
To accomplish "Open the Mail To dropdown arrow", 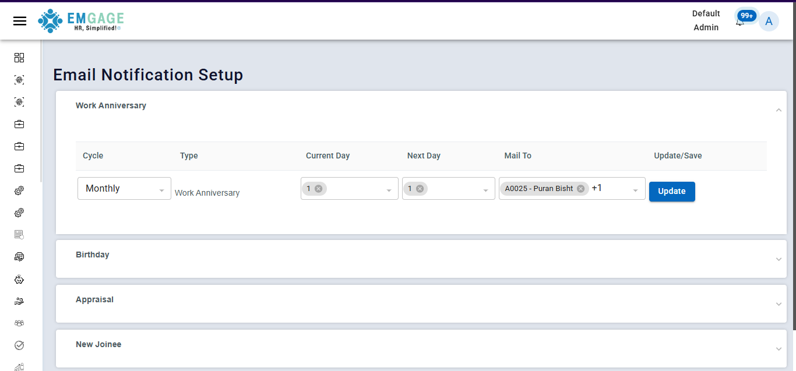I will (x=636, y=190).
